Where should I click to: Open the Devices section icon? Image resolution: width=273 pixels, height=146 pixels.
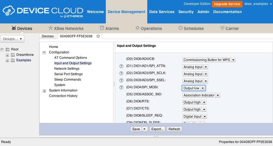pyautogui.click(x=14, y=28)
